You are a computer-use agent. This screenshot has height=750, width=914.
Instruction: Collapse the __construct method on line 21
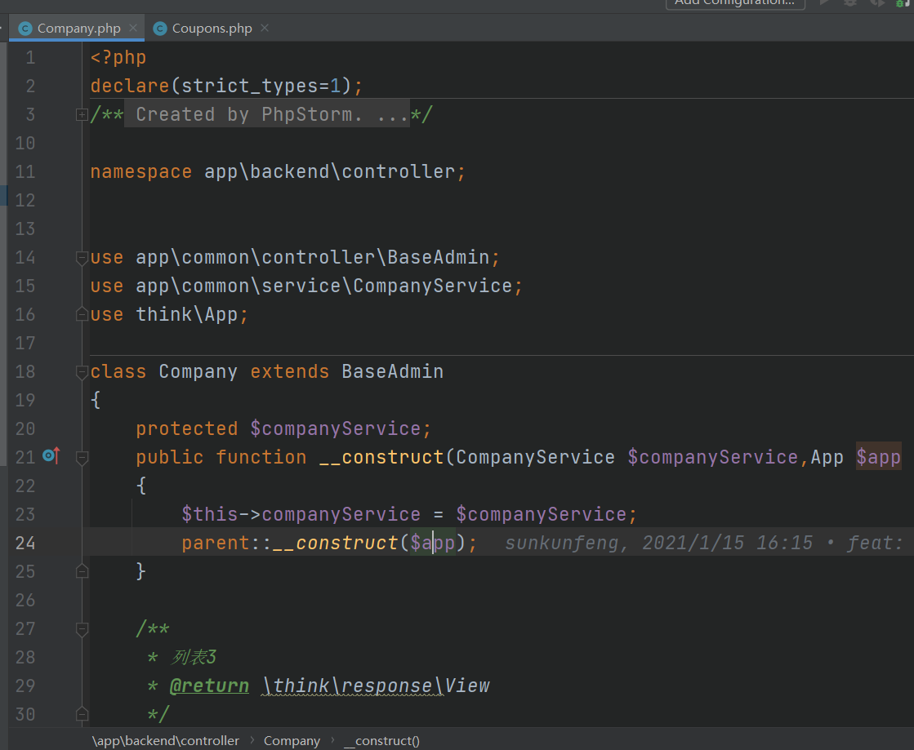[82, 458]
